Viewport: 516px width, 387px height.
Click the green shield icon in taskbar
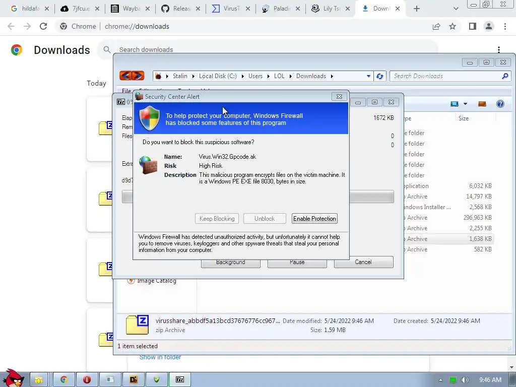pyautogui.click(x=156, y=380)
